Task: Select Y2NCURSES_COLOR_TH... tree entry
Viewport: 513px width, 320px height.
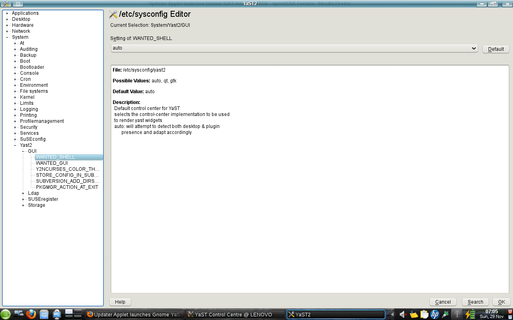Action: [x=68, y=169]
